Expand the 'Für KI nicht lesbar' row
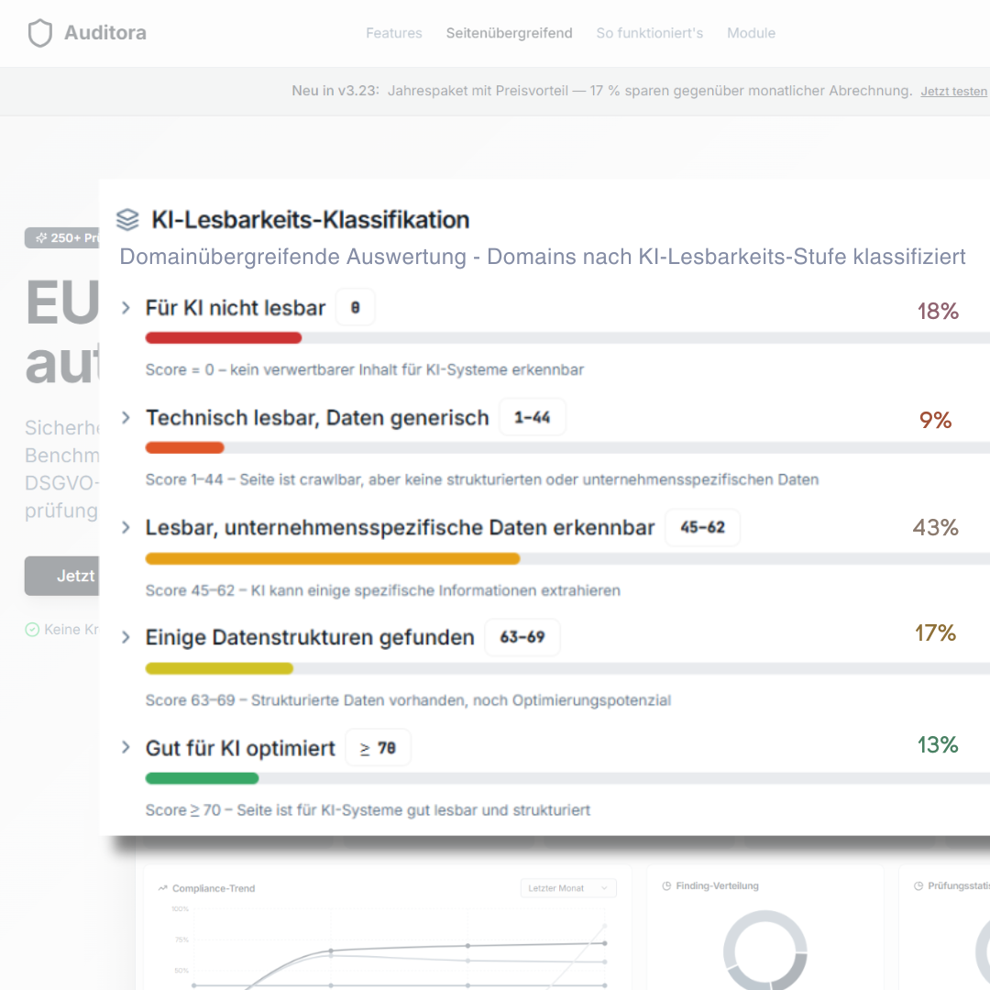Screen dimensions: 990x990 tap(126, 307)
